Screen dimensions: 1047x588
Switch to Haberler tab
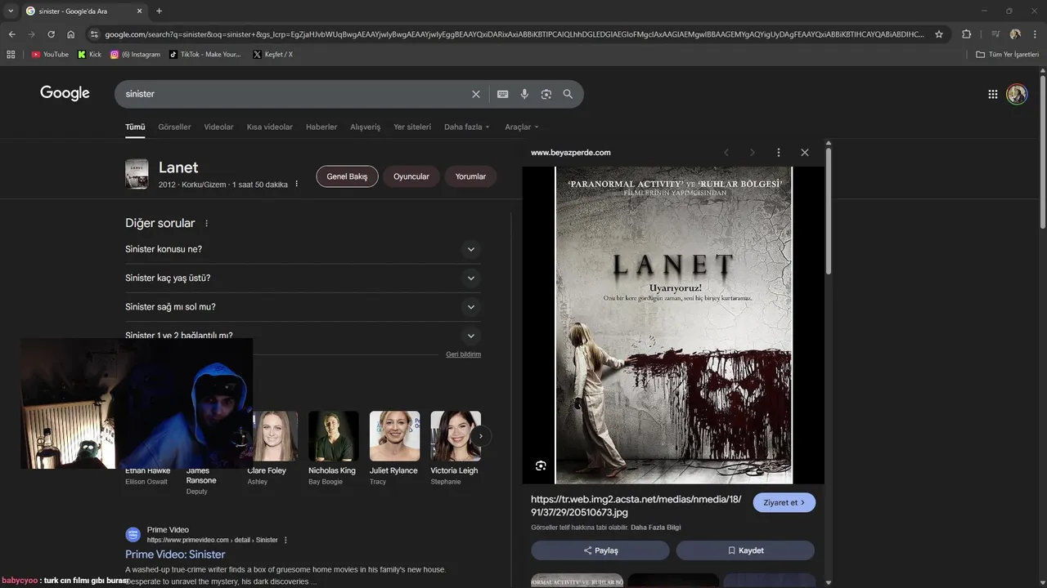tap(321, 127)
